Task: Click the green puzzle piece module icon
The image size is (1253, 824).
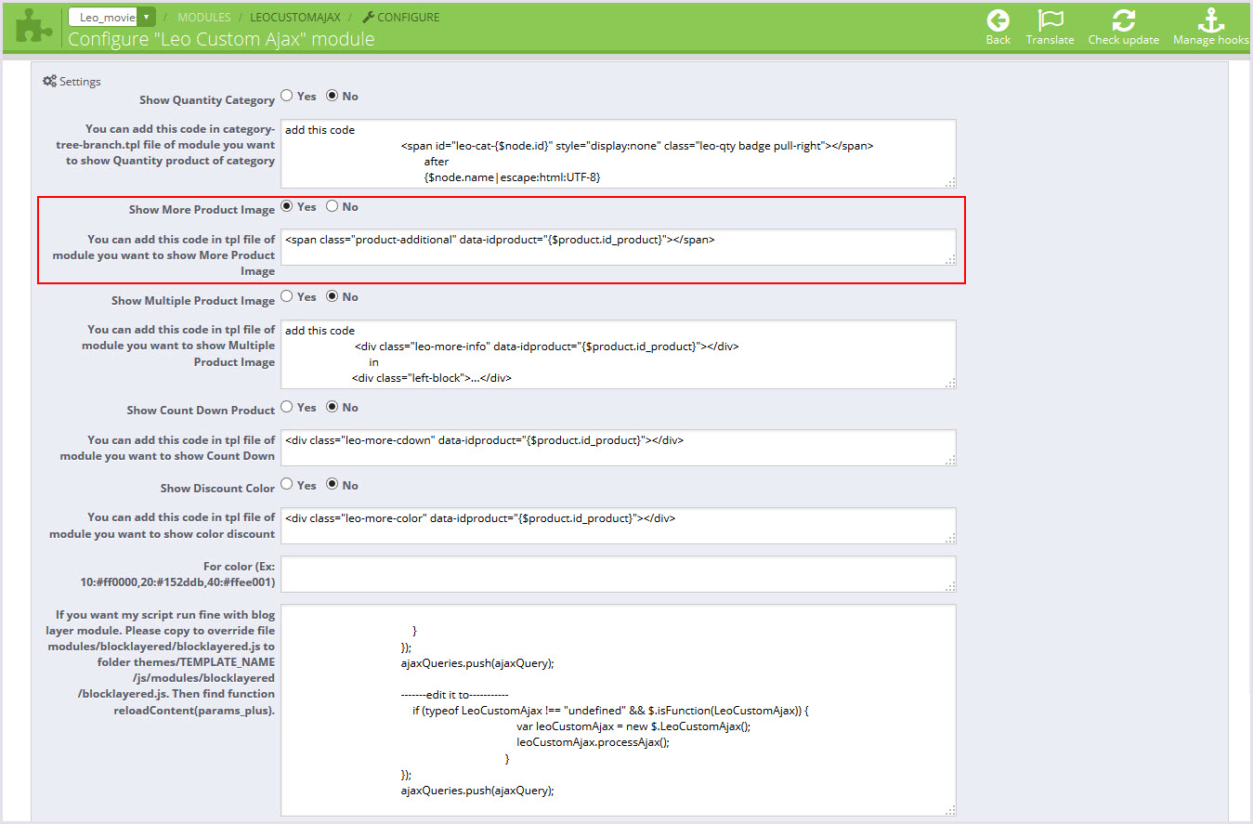Action: (x=33, y=26)
